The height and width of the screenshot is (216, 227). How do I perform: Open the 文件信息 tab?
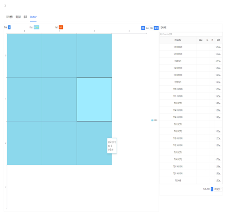(x=9, y=17)
